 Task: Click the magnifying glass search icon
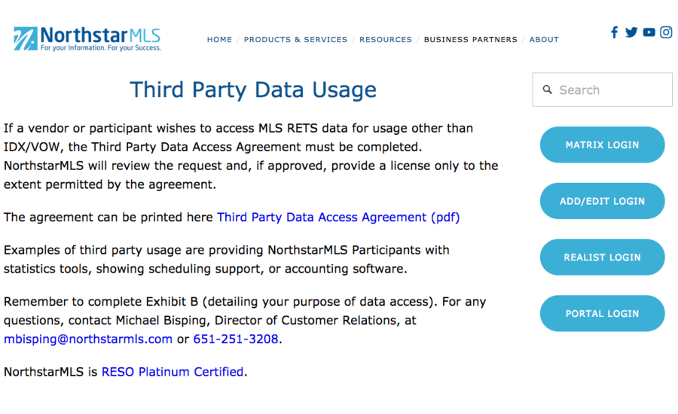548,90
